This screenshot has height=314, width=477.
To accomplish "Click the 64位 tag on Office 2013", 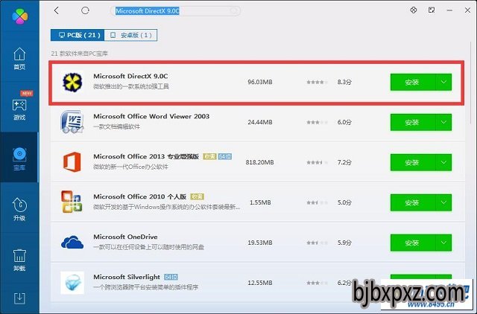I will [225, 156].
